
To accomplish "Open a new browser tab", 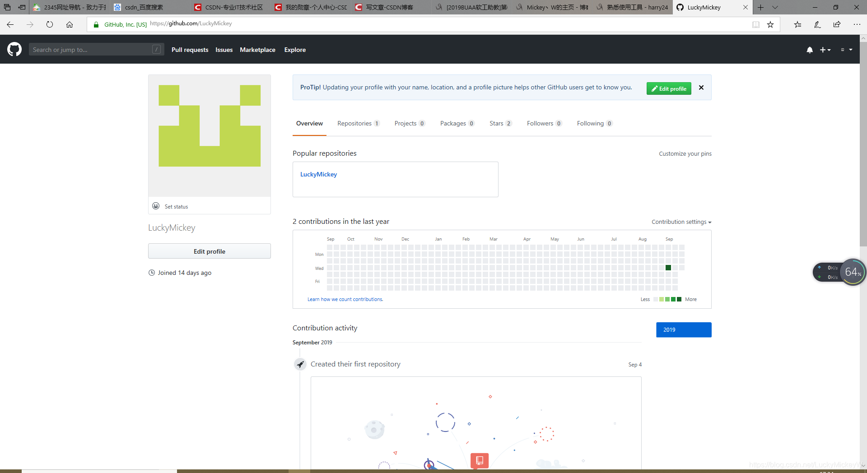I will 761,7.
